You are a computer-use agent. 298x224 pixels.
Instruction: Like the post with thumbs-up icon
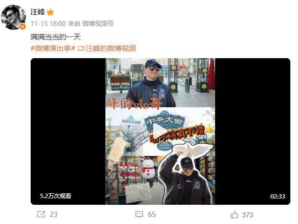234,215
